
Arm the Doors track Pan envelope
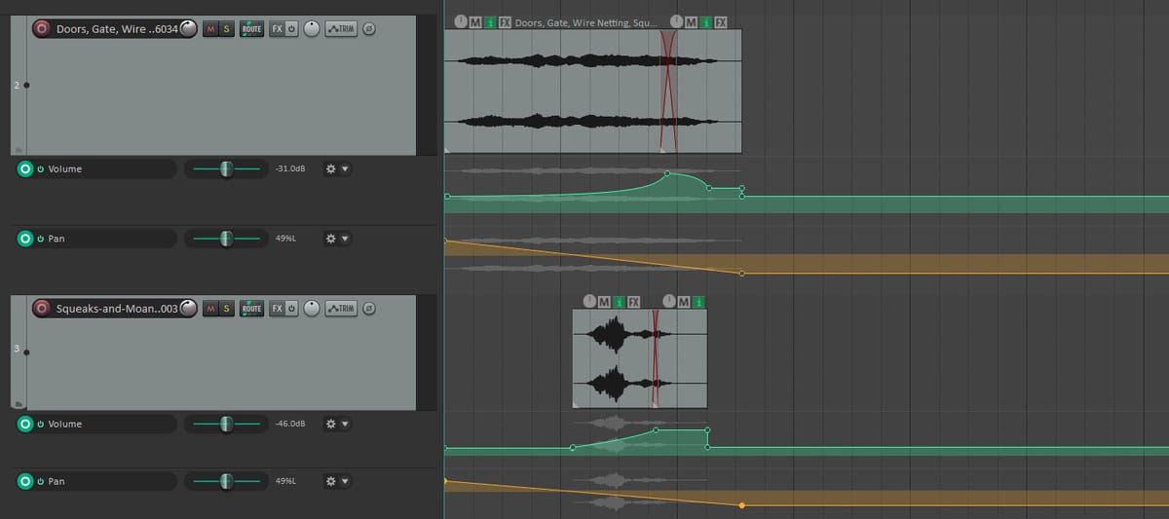tap(25, 238)
